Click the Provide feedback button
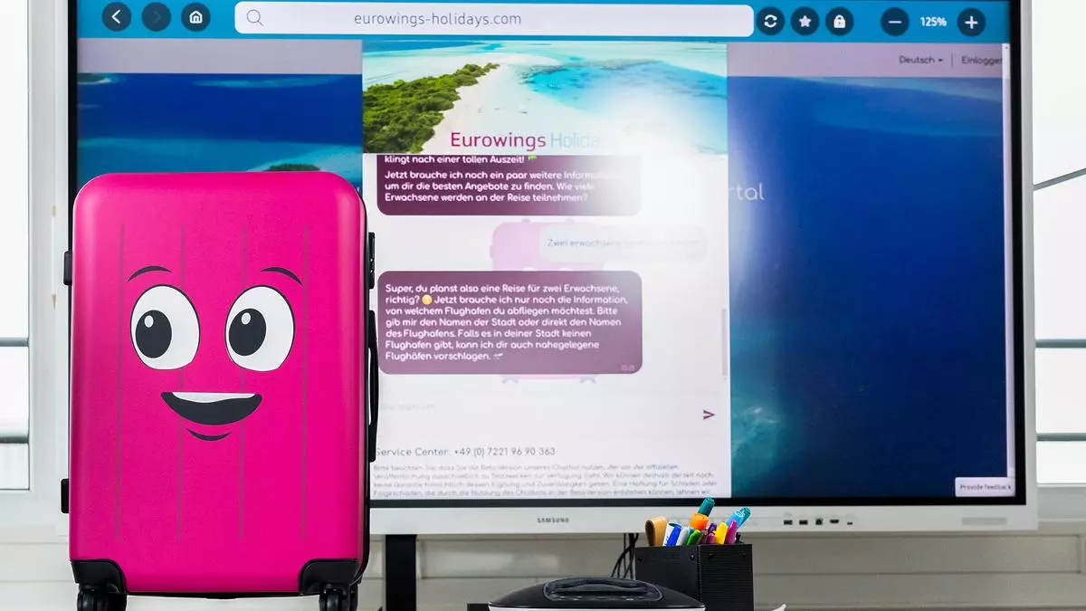 (983, 487)
